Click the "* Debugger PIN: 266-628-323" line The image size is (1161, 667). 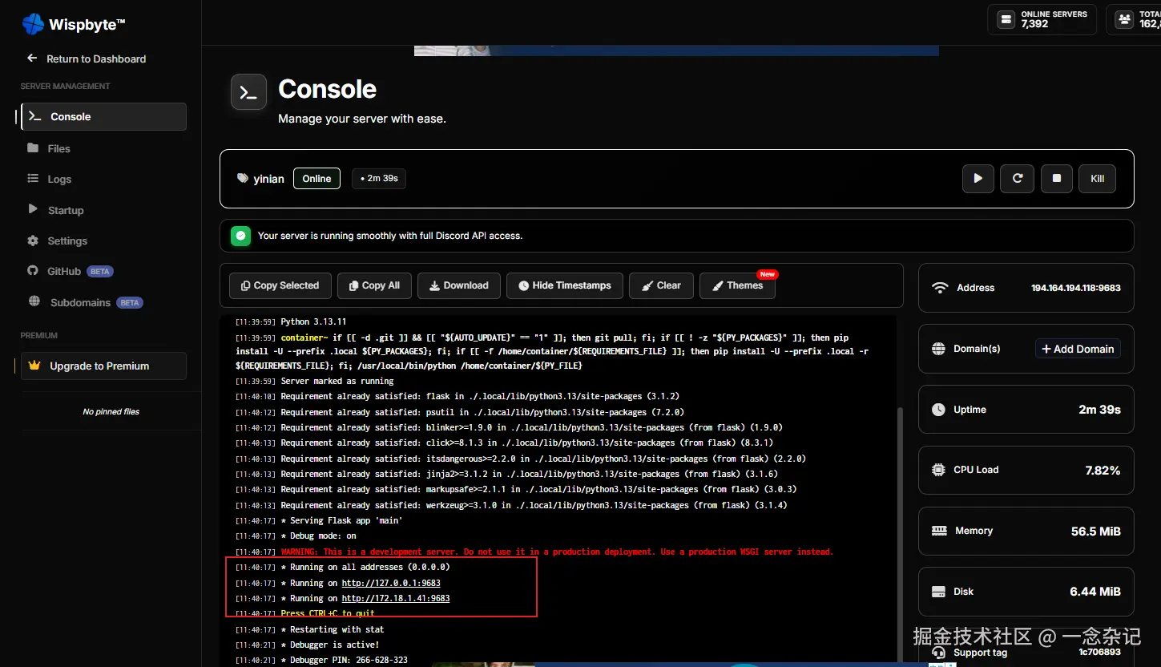tap(344, 660)
